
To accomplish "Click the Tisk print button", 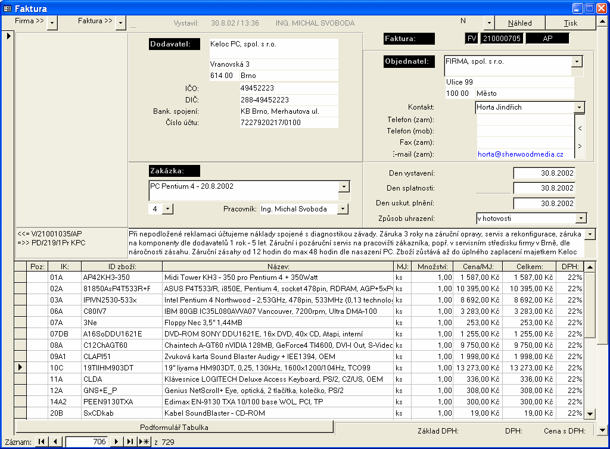I will tap(570, 23).
